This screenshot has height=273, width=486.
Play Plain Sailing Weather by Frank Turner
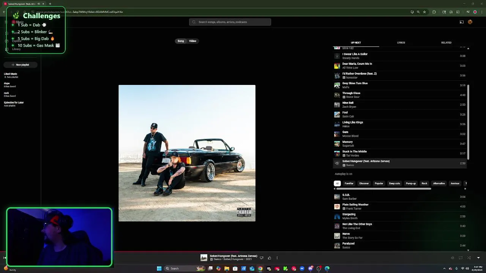(x=400, y=207)
